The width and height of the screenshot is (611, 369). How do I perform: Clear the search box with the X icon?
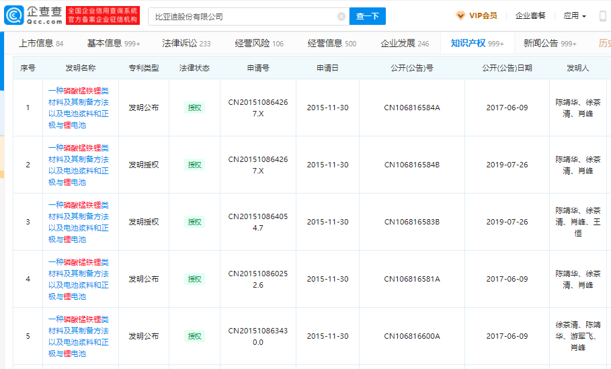coord(341,17)
